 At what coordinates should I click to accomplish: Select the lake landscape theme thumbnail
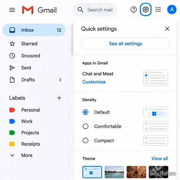click(114, 172)
